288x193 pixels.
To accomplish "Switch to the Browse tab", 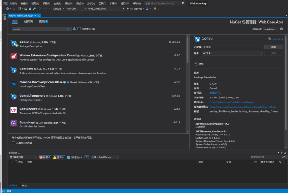I will pyautogui.click(x=15, y=22).
